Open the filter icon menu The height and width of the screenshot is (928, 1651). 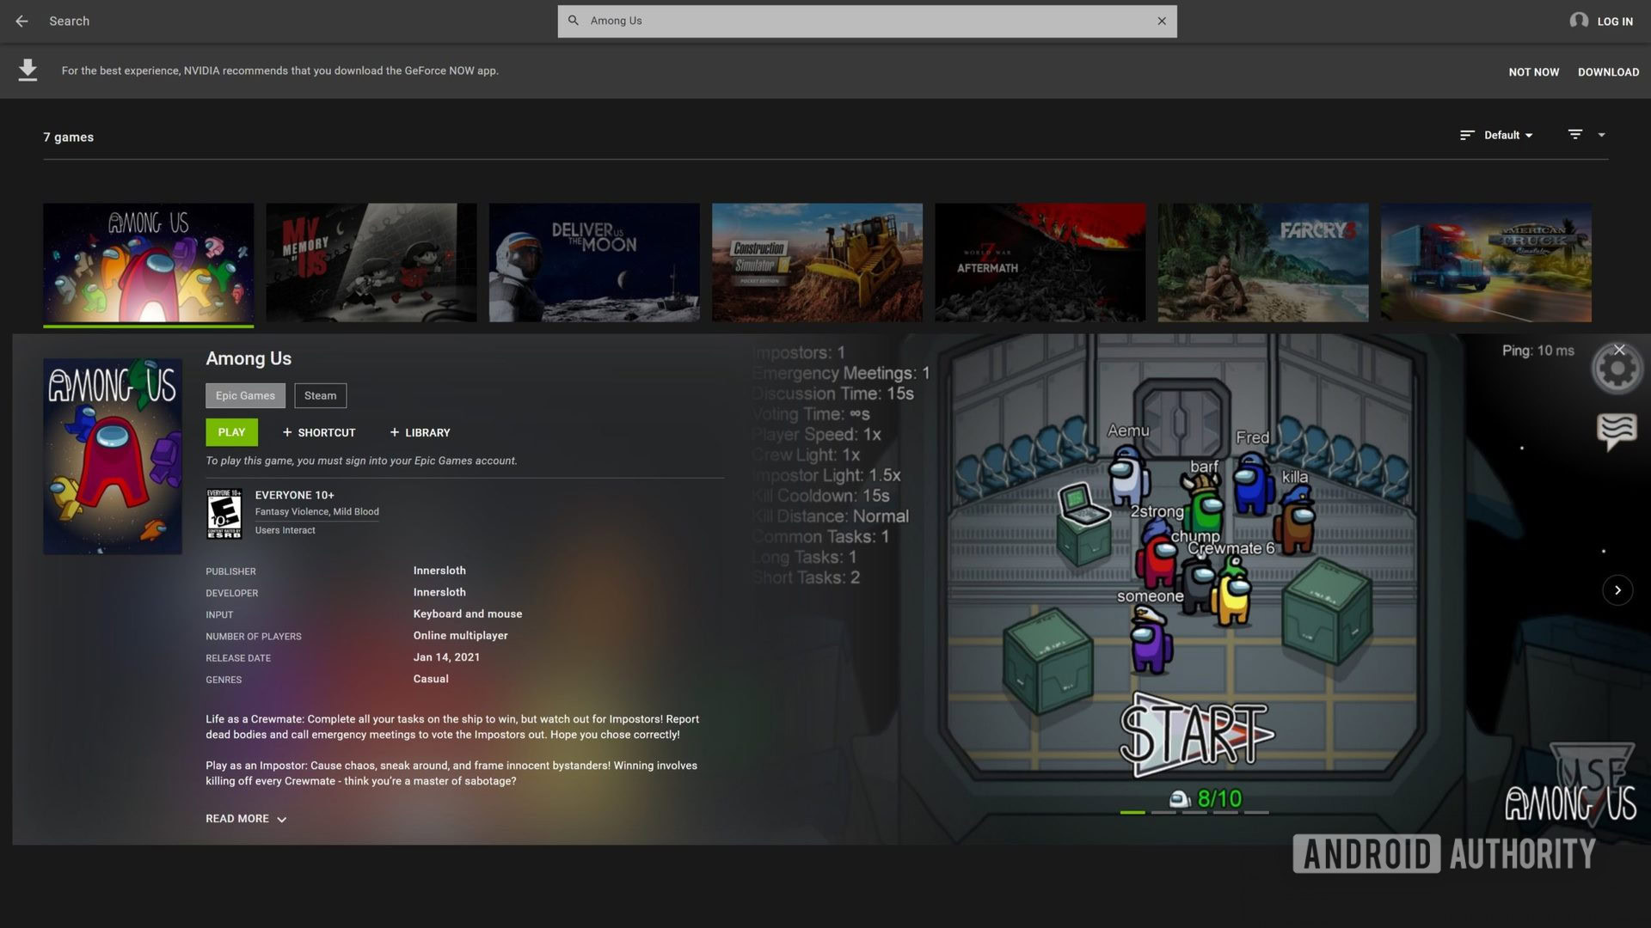1574,135
